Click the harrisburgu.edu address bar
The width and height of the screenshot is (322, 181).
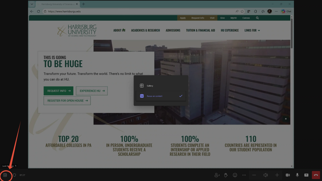click(x=139, y=11)
